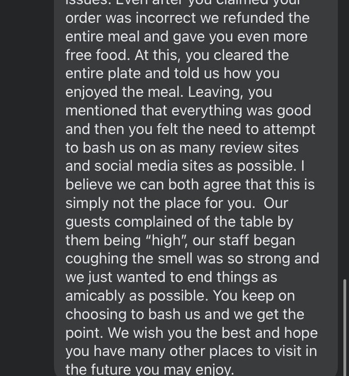The width and height of the screenshot is (349, 376).
Task: Click the scrollbar thumb on right edge
Action: [x=345, y=326]
